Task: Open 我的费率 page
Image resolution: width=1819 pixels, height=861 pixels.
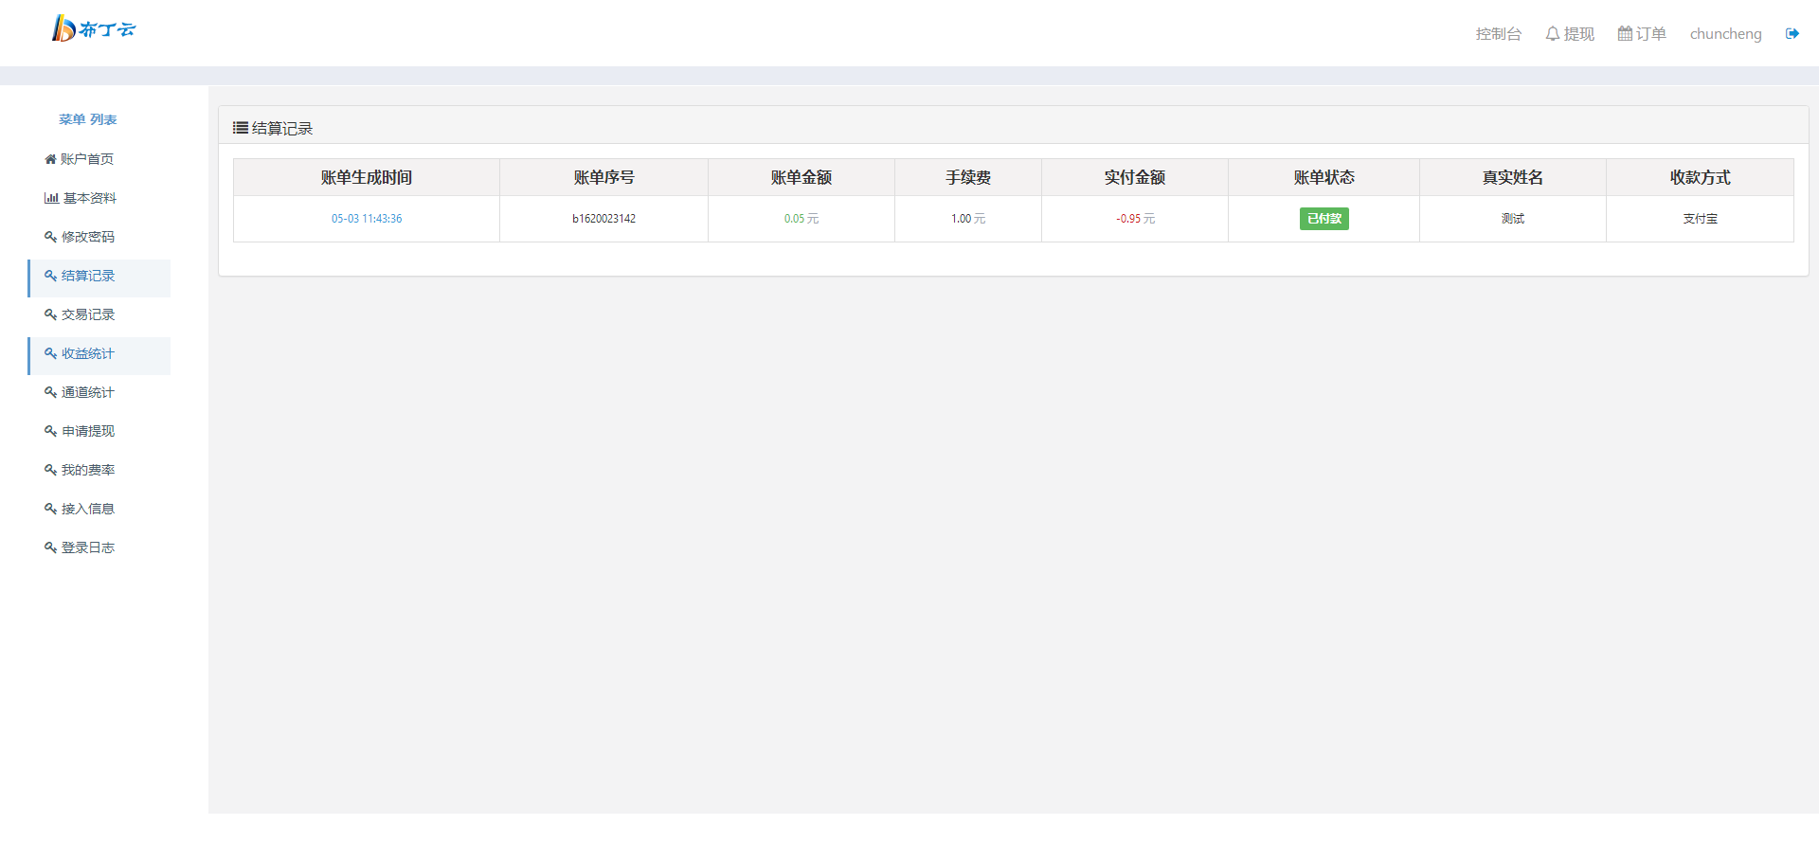Action: tap(87, 470)
